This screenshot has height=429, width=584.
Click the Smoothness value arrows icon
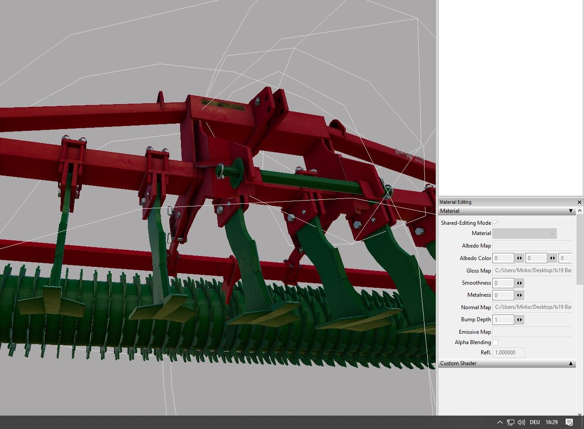point(519,283)
